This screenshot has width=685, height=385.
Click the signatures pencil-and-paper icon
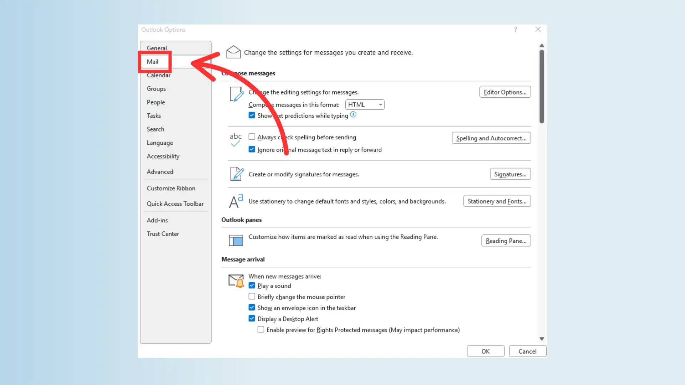236,174
